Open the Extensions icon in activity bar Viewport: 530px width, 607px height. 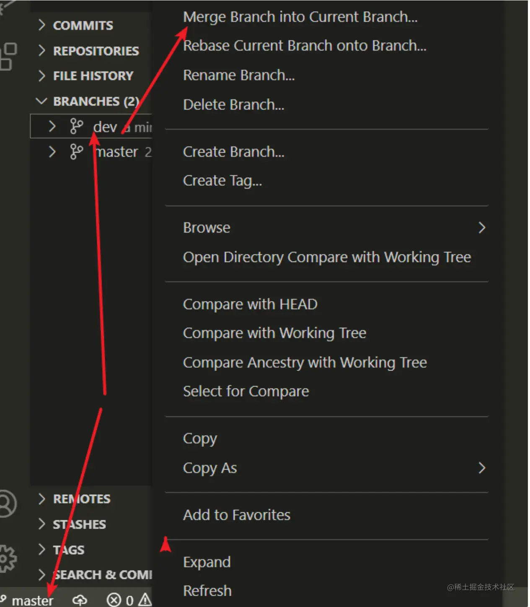(x=8, y=57)
